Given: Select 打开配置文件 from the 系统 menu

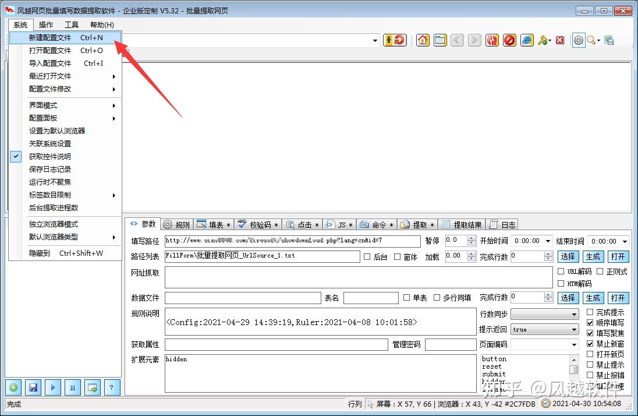Looking at the screenshot, I should point(49,51).
